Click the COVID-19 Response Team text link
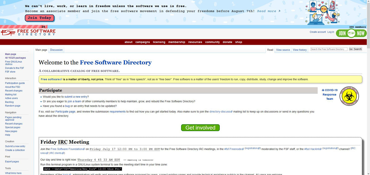The width and height of the screenshot is (370, 175). tap(330, 94)
